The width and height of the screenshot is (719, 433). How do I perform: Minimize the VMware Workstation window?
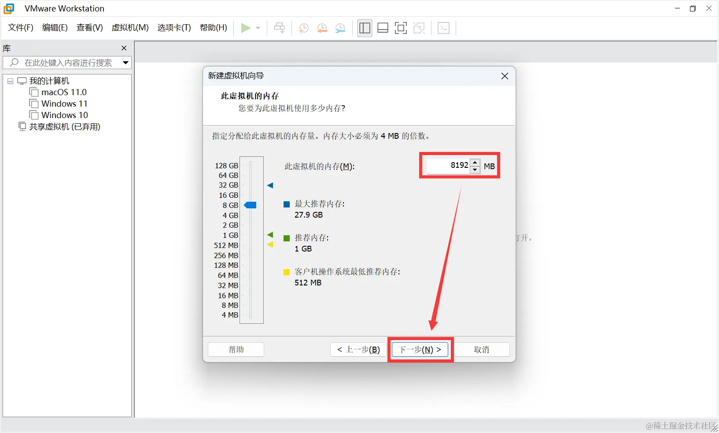pos(677,8)
